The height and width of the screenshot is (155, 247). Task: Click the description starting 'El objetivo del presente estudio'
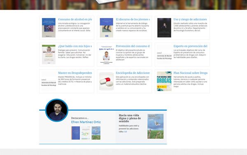[132, 55]
